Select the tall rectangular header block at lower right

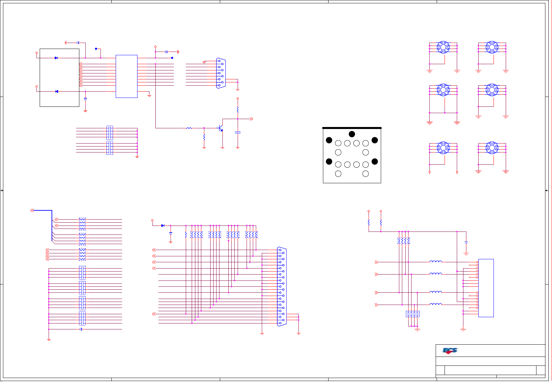pyautogui.click(x=486, y=288)
